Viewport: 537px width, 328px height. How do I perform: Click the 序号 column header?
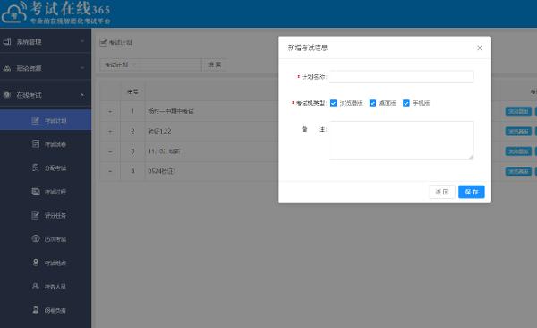[x=132, y=91]
